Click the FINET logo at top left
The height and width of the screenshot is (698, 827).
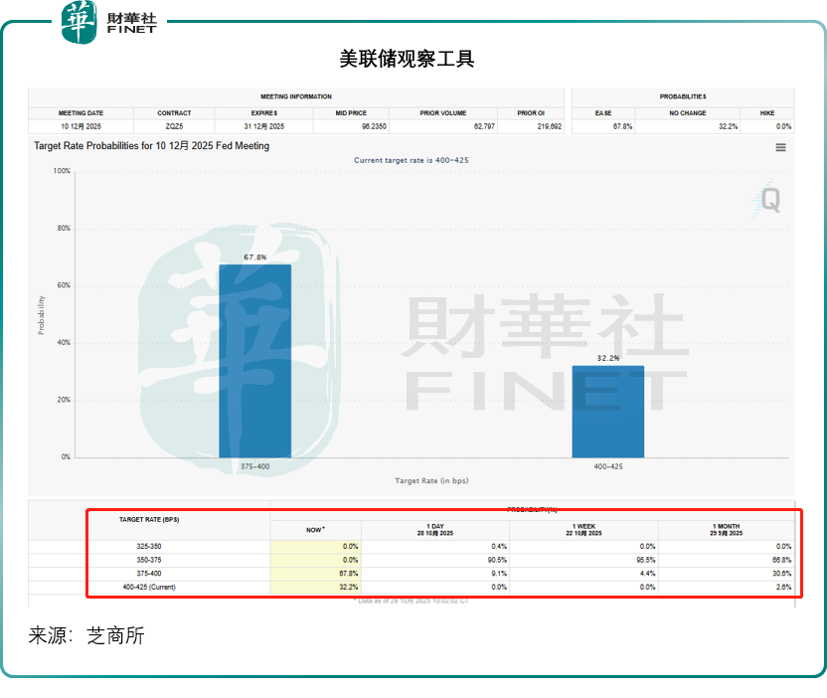[110, 23]
